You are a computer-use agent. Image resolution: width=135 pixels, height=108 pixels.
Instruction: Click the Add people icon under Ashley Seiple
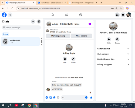[65, 59]
